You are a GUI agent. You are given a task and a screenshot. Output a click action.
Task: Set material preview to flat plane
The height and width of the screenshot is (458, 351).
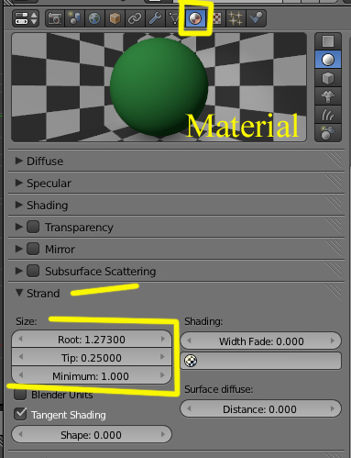[328, 41]
